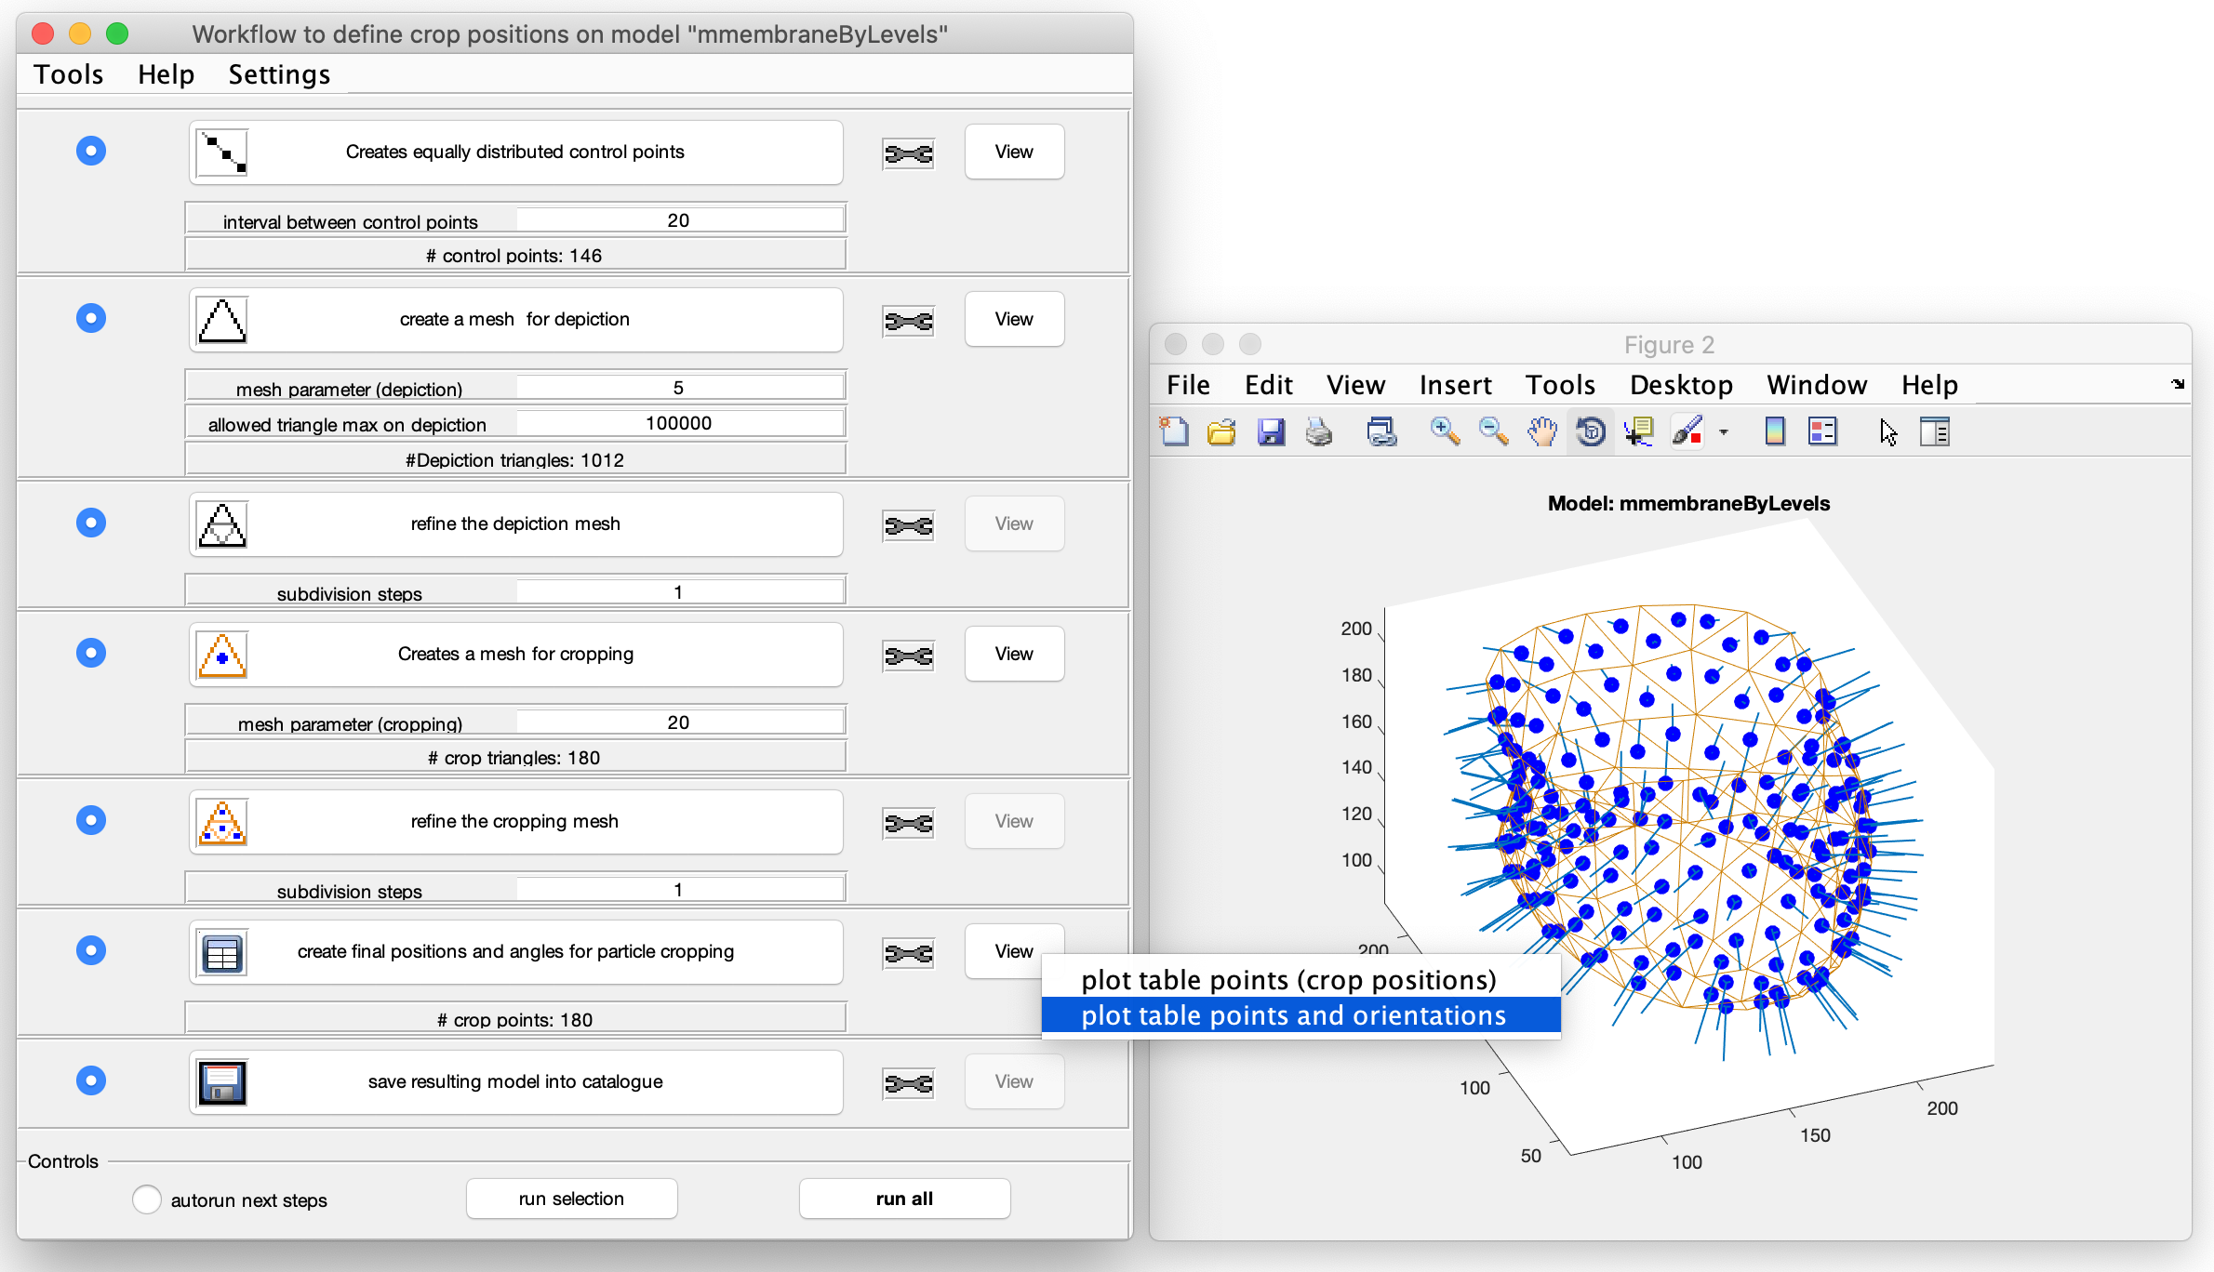Select the Pan hand tool in Figure 2
Screen dimensions: 2214x1272
pyautogui.click(x=1541, y=431)
